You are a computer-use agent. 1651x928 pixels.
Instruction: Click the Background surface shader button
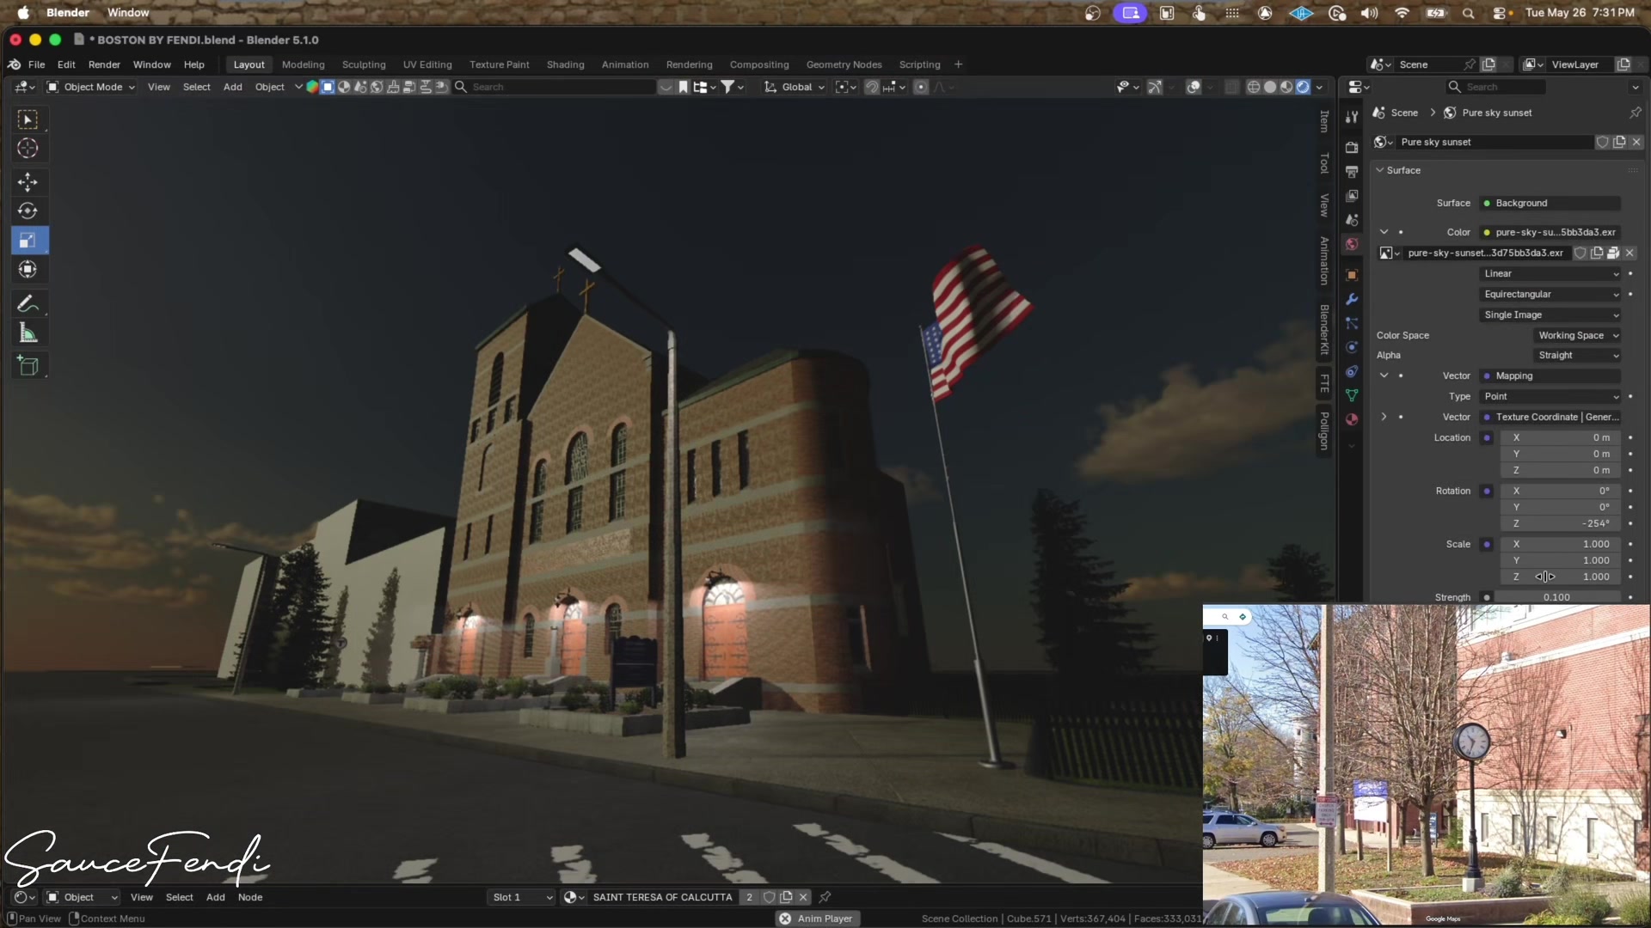1550,203
